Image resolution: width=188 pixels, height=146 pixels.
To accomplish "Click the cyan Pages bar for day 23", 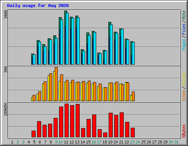I will (133, 53).
